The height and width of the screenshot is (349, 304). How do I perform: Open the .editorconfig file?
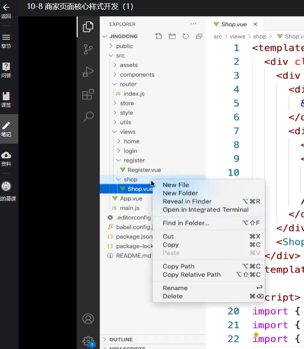point(133,218)
